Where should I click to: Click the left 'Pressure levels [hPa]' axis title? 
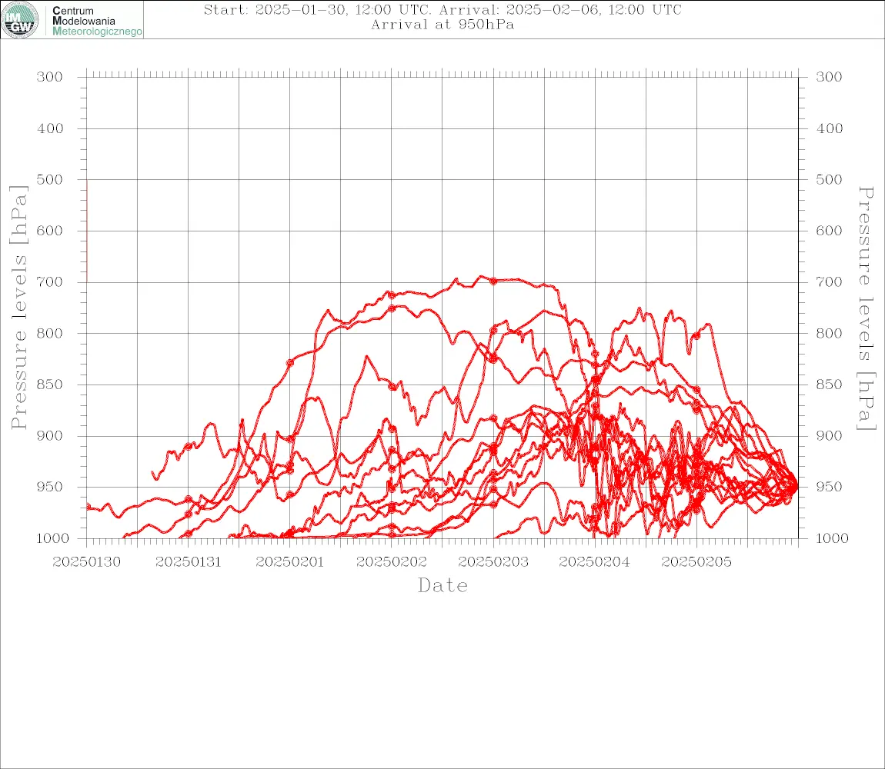pos(18,307)
